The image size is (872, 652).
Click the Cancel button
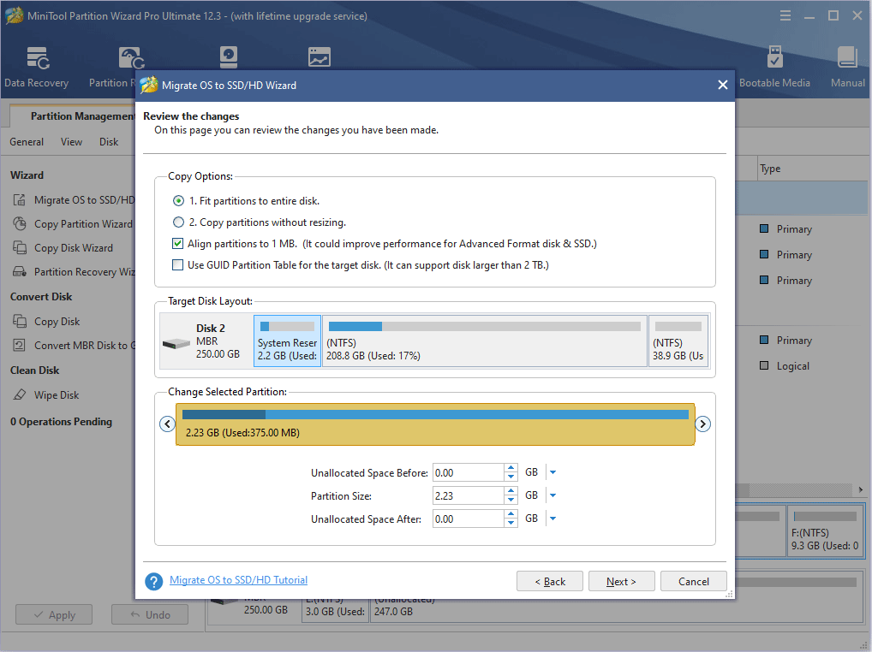click(x=694, y=582)
